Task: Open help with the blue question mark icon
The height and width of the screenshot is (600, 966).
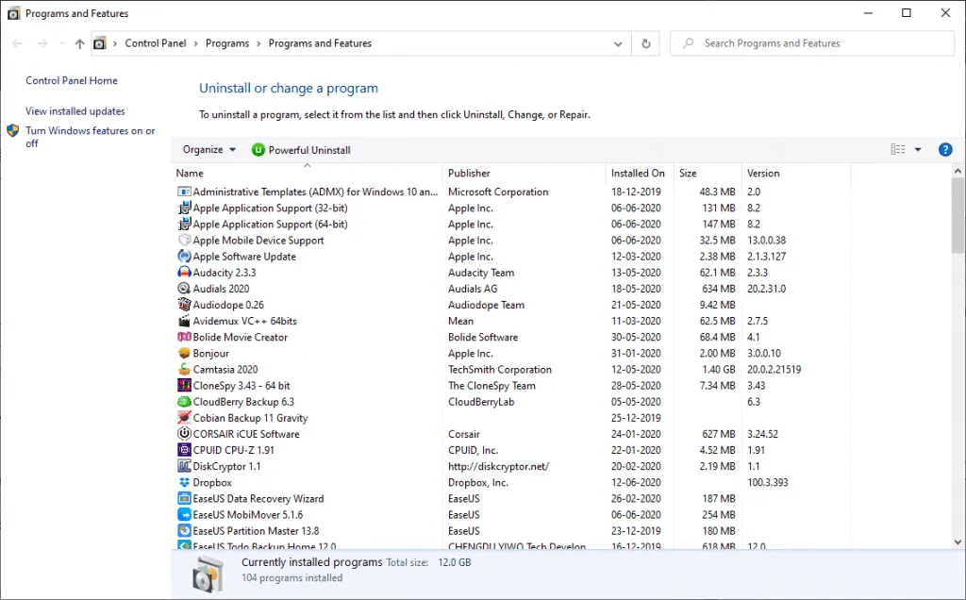Action: pyautogui.click(x=945, y=150)
